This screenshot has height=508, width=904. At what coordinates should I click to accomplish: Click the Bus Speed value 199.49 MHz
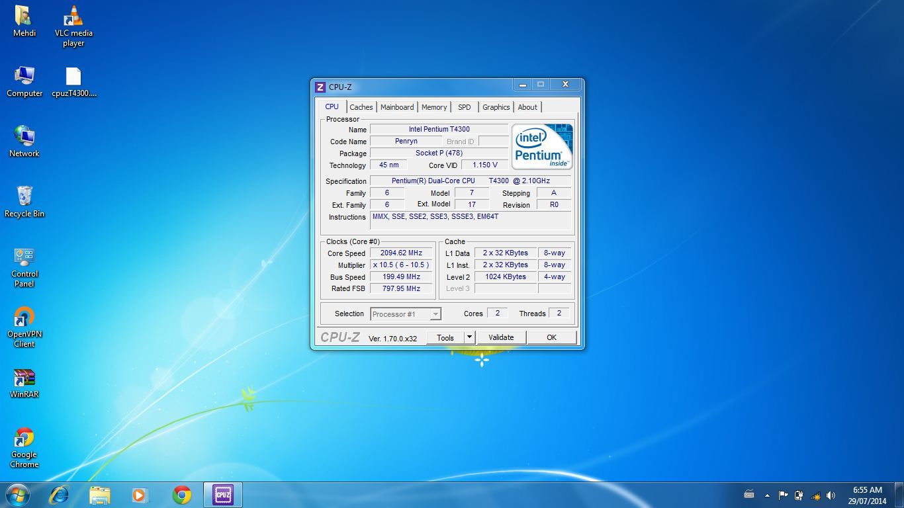[x=401, y=276]
